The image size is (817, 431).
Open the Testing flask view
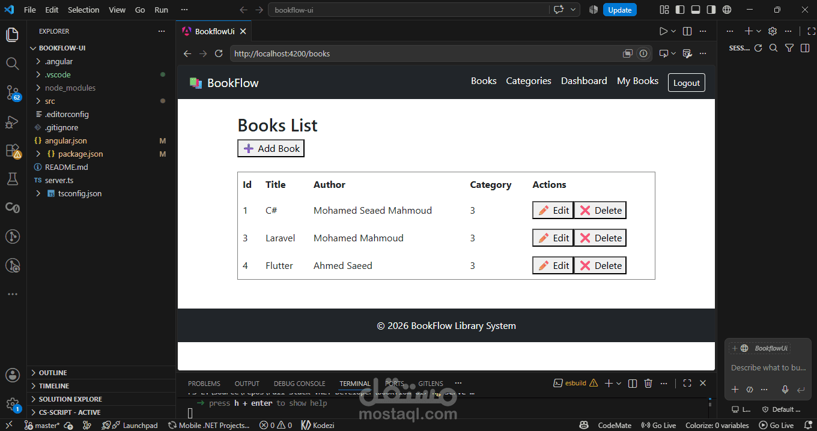[x=12, y=178]
